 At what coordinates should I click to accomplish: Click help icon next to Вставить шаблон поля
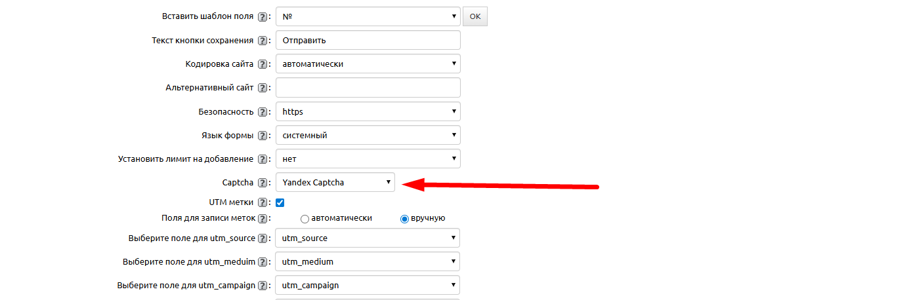click(263, 16)
